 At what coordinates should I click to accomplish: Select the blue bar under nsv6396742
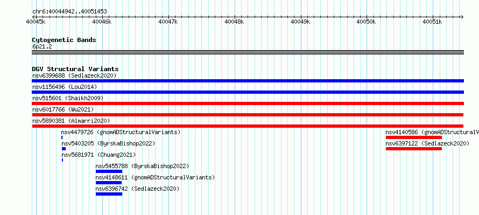coord(109,194)
